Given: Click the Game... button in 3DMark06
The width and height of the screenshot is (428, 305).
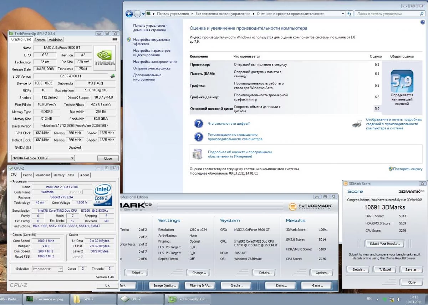Looking at the screenshot, I should coord(317,285).
